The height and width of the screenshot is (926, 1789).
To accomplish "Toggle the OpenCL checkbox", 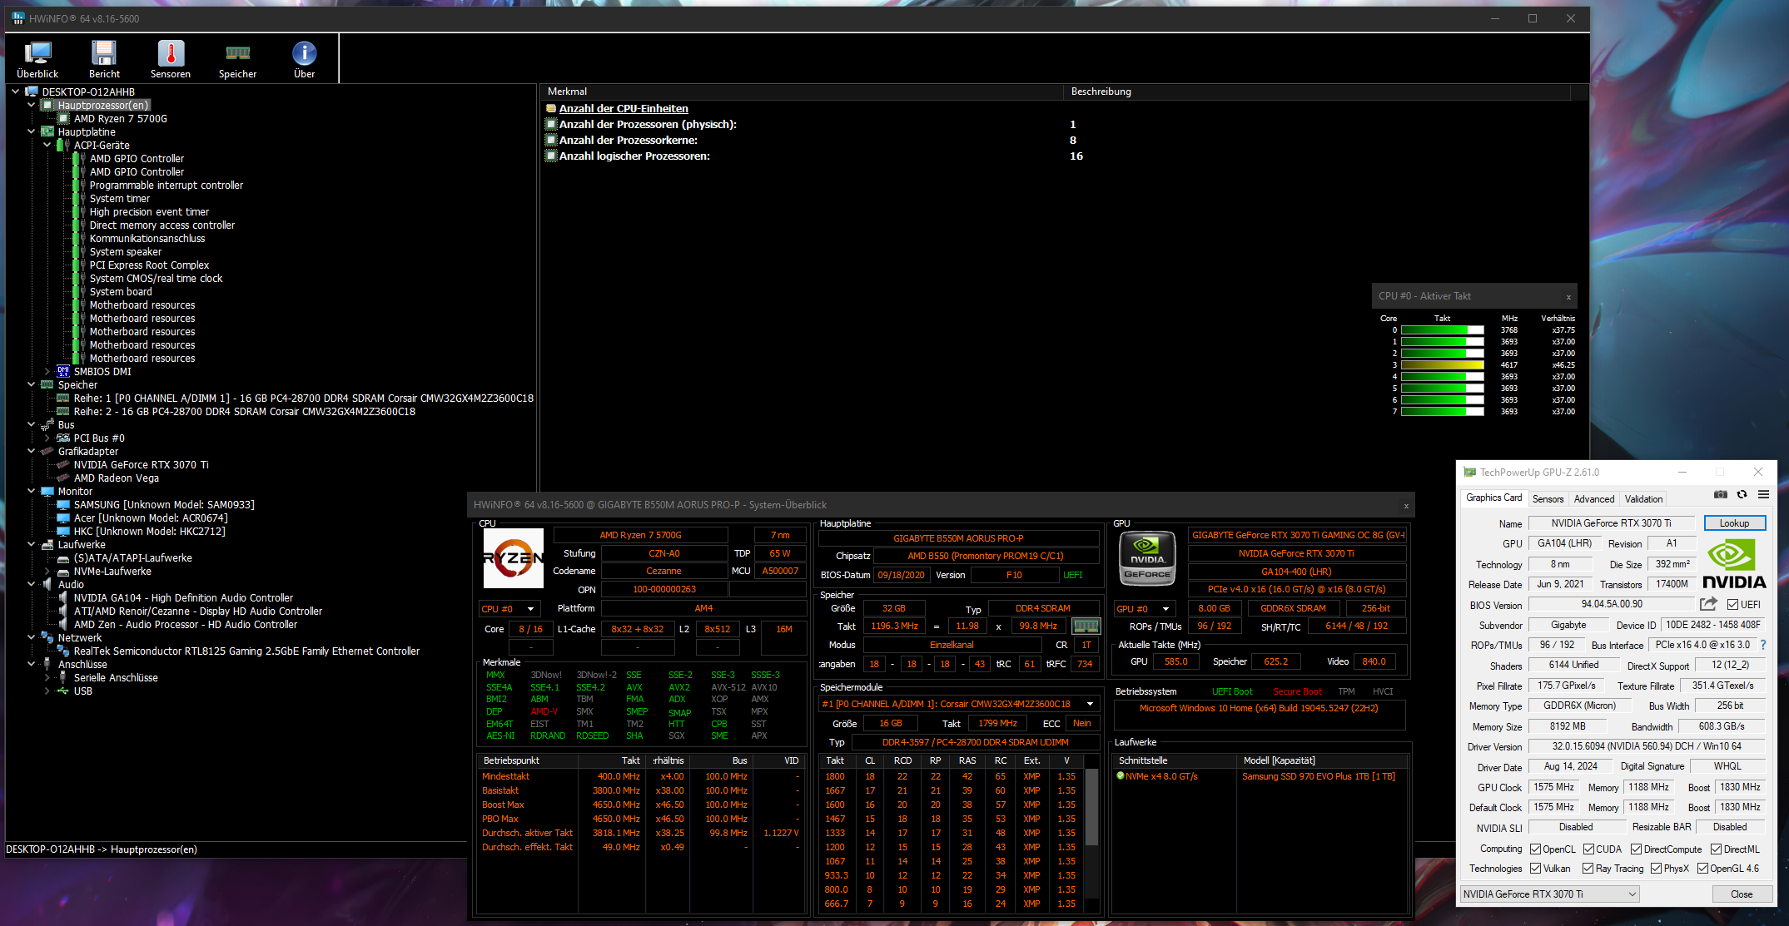I will click(1535, 849).
